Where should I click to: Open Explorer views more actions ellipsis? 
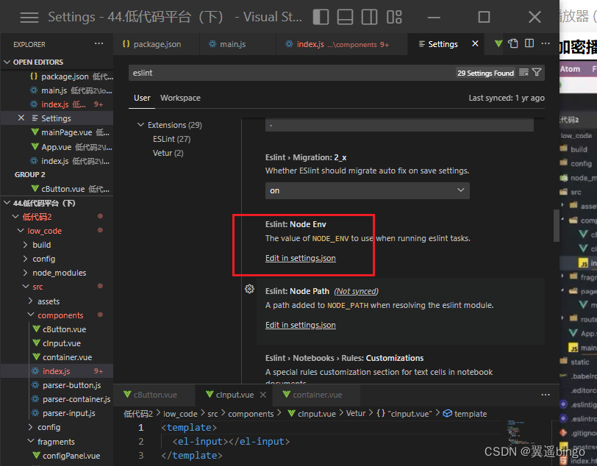(x=99, y=44)
